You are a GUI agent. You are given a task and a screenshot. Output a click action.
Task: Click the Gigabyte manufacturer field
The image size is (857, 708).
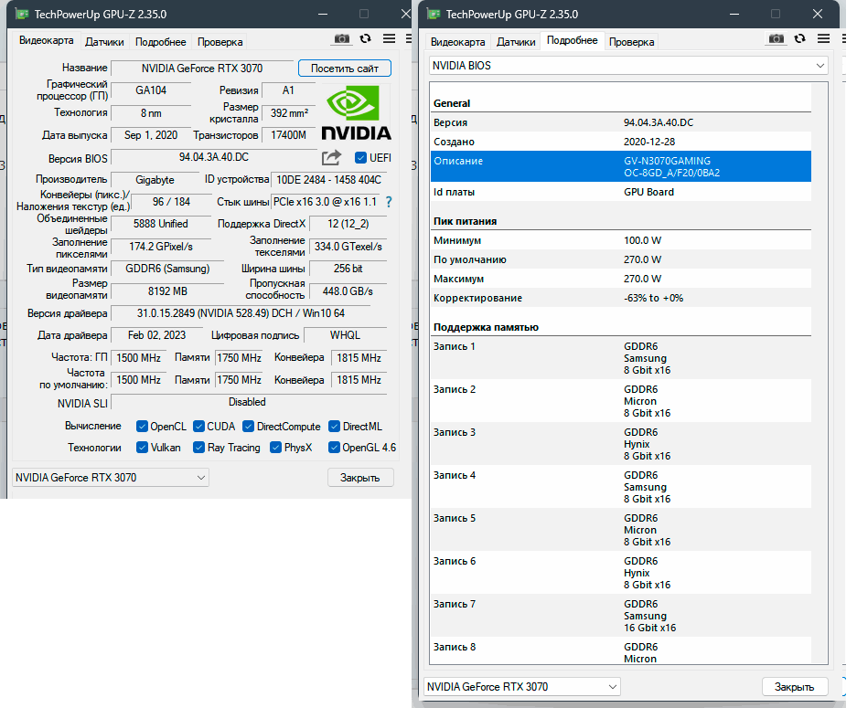155,180
